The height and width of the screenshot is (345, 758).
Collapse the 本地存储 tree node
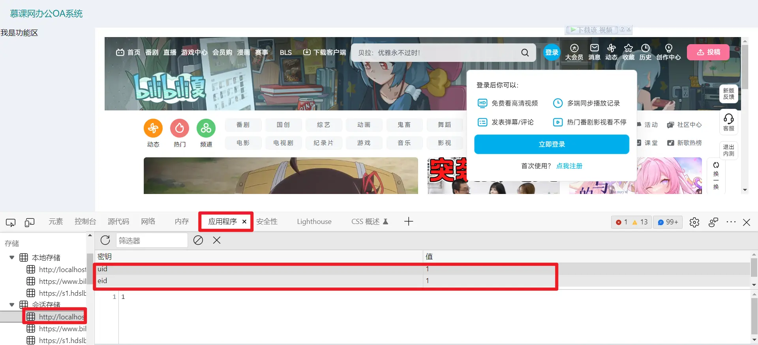click(x=12, y=257)
